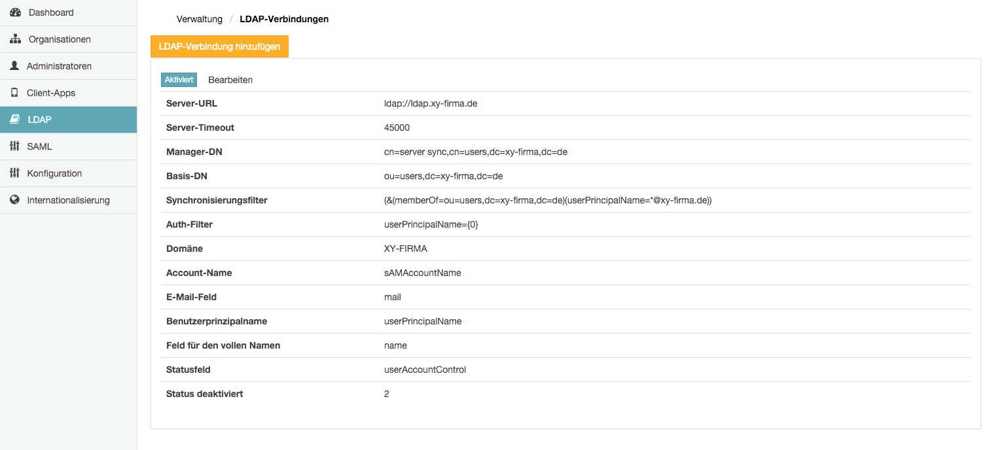Screen dimensions: 1004x450
Task: Click the E-Mail-Feld value mail
Action: pyautogui.click(x=393, y=297)
